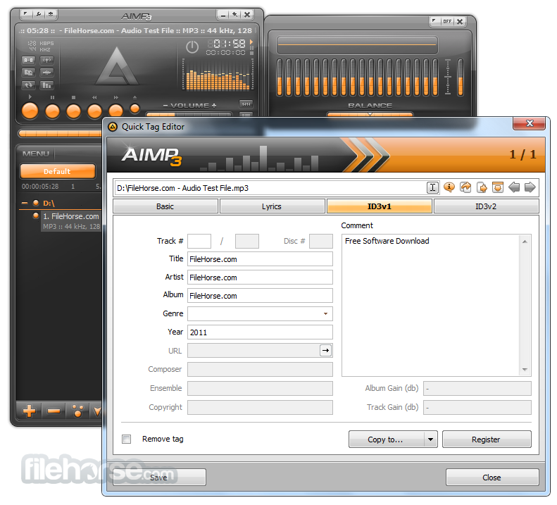The width and height of the screenshot is (557, 505).
Task: Open the equalizer presets arrow menu
Action: click(434, 21)
